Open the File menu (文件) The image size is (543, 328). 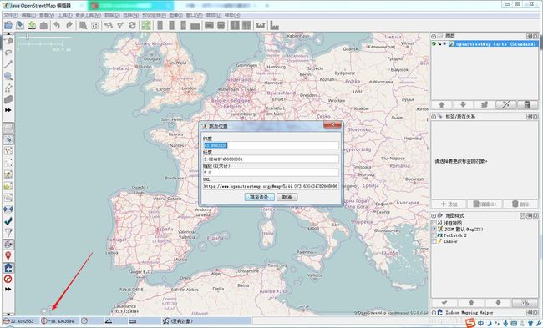10,15
